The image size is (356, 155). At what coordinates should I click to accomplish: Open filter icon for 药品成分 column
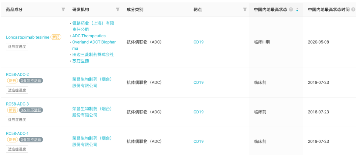(63, 9)
